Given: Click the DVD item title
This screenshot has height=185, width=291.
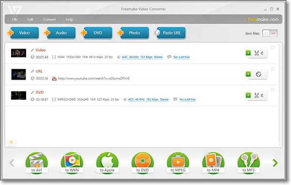Looking at the screenshot, I should (x=40, y=92).
